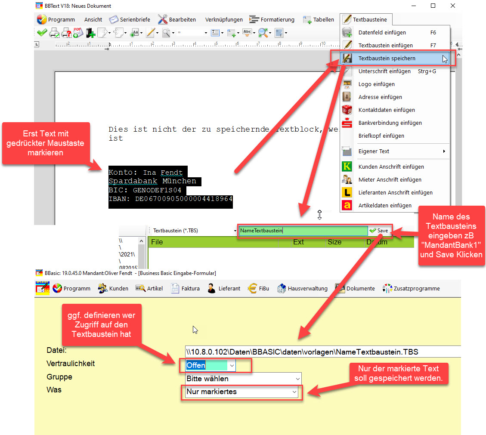The height and width of the screenshot is (435, 486).
Task: Click the binder with green plus icon
Action: (x=90, y=33)
